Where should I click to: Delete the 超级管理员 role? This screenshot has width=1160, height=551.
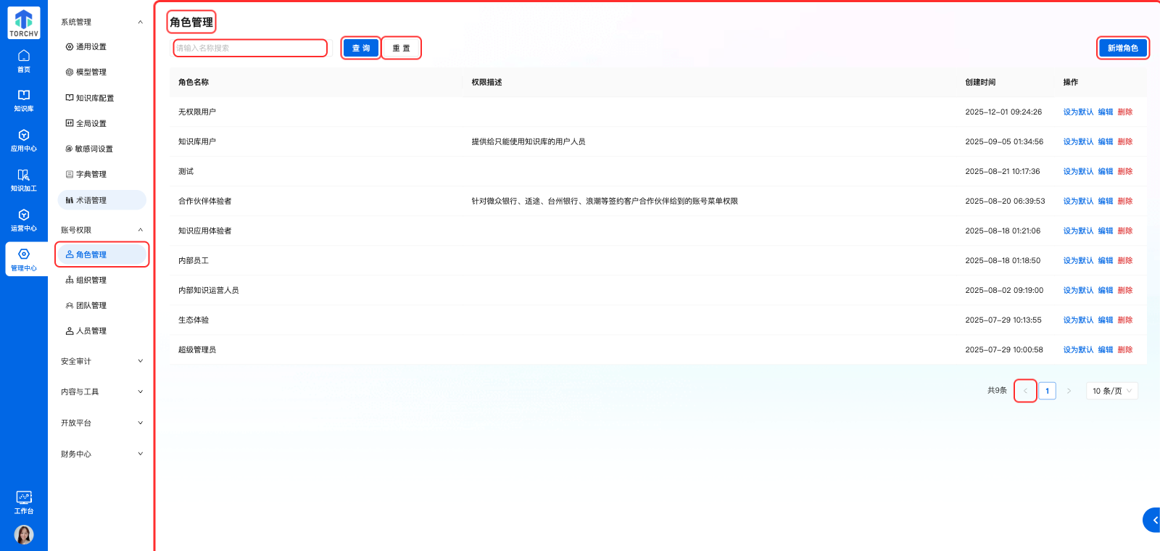click(x=1125, y=349)
